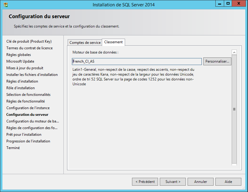Click the vertical scrollbar thumb grip
The width and height of the screenshot is (248, 192).
234,109
